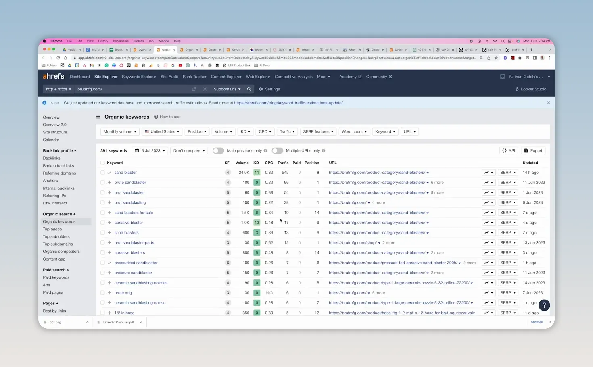
Task: Check the abrasive blasters row checkbox
Action: pos(102,253)
